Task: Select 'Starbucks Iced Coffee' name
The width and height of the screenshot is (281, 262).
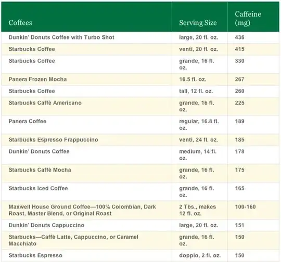Action: pos(38,188)
